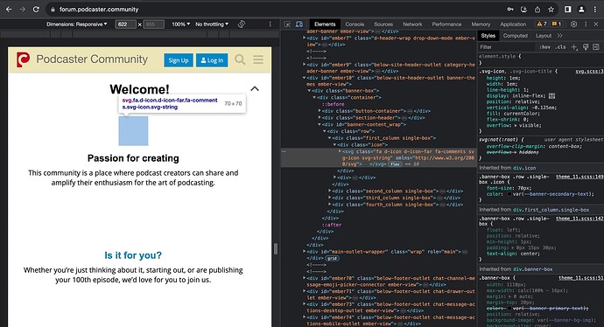This screenshot has width=604, height=327.
Task: Click the flex badge on the svg element
Action: (395, 163)
